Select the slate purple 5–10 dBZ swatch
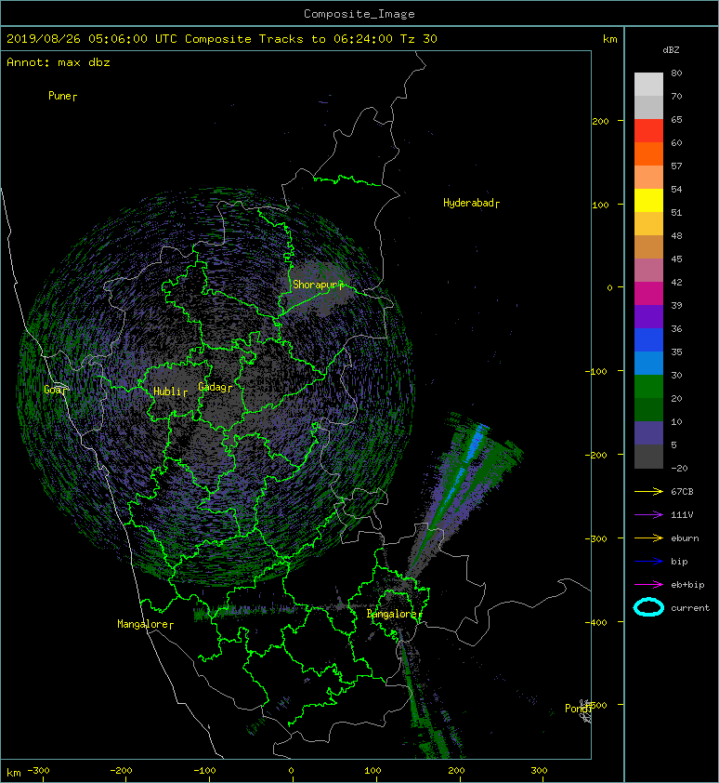Image resolution: width=719 pixels, height=783 pixels. (648, 433)
